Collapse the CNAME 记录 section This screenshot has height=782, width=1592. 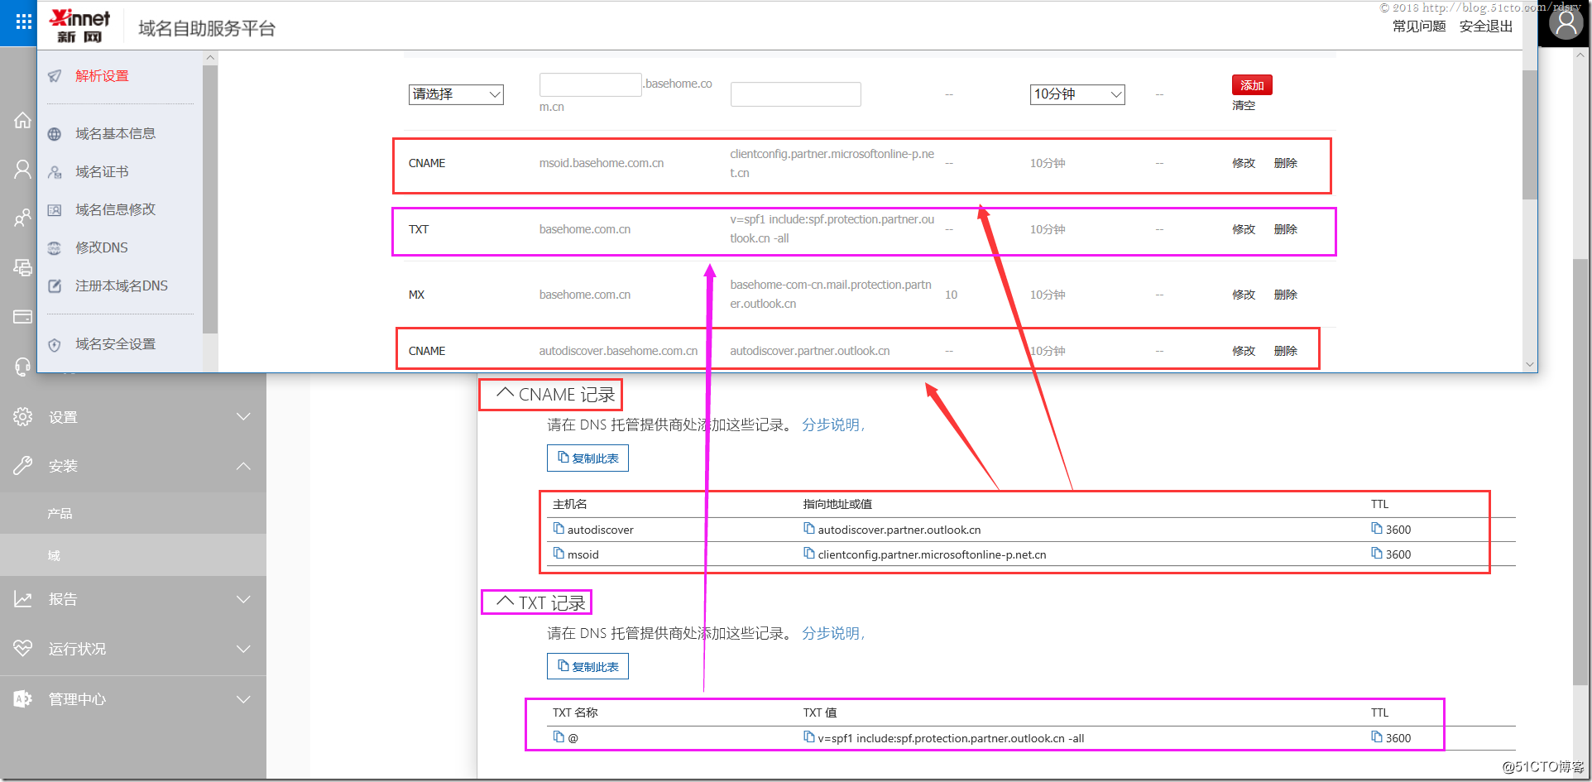[x=505, y=393]
